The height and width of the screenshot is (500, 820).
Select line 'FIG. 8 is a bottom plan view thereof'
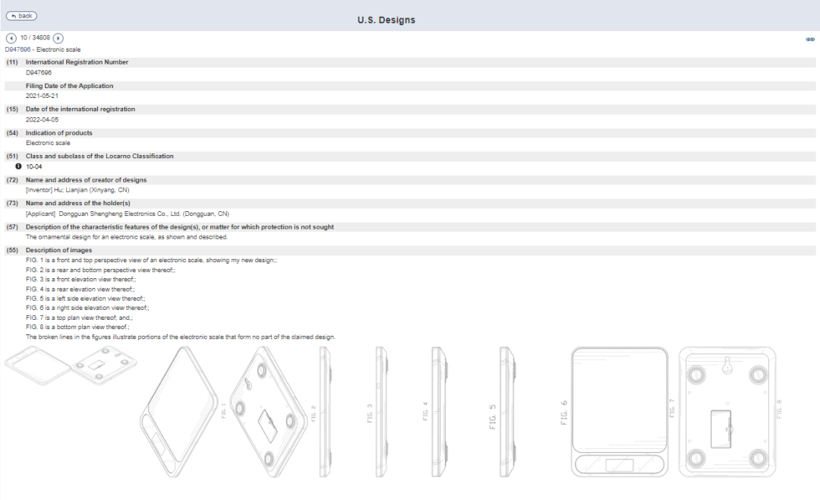pos(77,328)
